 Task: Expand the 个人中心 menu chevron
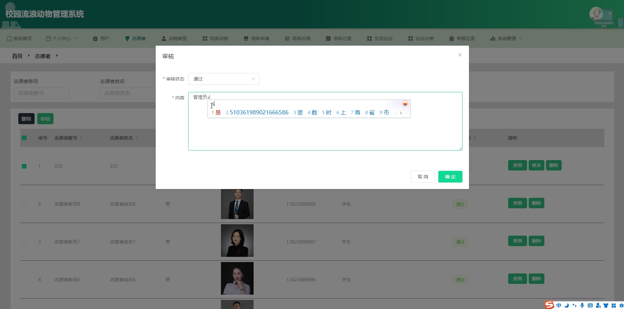click(x=76, y=38)
